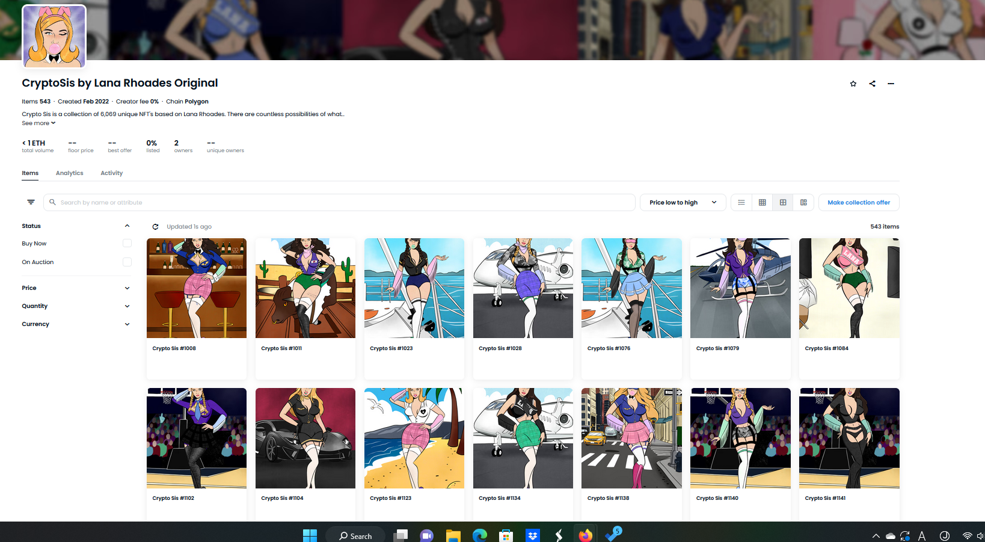
Task: Open Crypto Sis #1023 thumbnail
Action: tap(414, 288)
